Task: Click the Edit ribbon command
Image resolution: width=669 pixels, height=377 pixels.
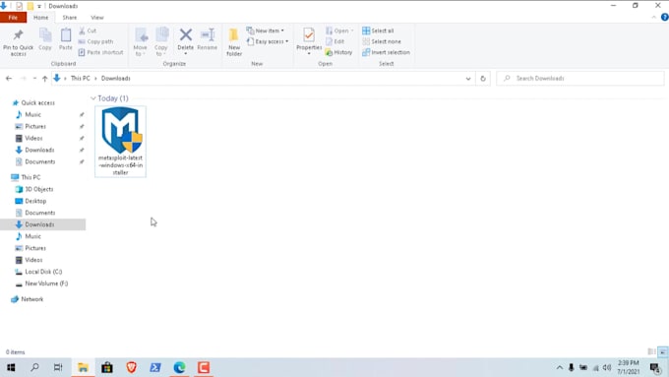Action: click(334, 41)
